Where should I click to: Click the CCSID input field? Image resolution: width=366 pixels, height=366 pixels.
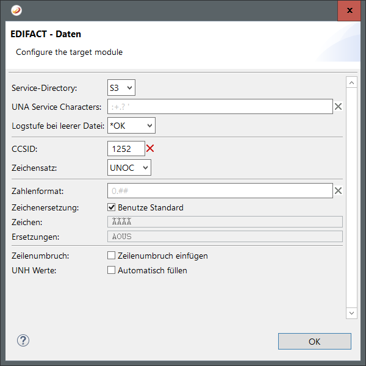click(126, 148)
